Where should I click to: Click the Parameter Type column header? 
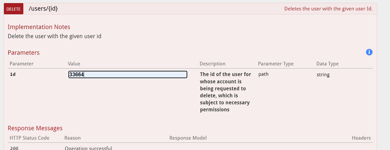276,64
